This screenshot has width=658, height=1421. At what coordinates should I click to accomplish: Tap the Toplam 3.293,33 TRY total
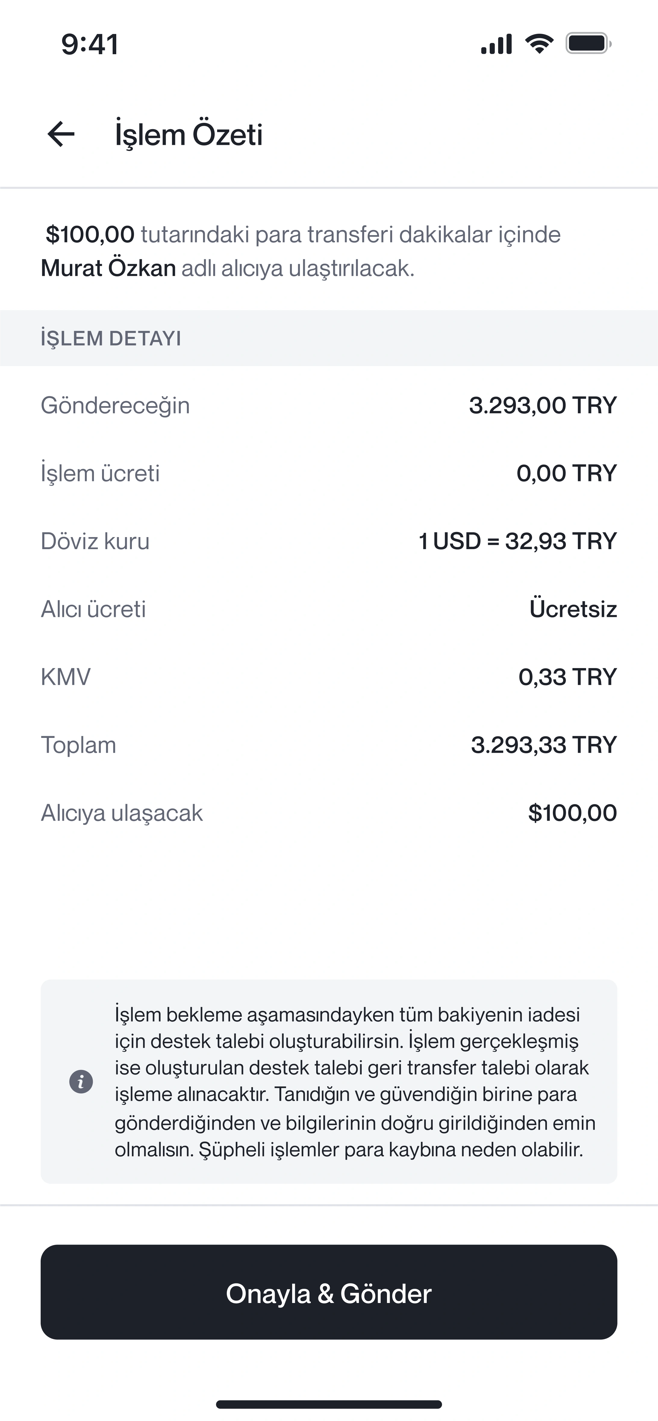(543, 745)
